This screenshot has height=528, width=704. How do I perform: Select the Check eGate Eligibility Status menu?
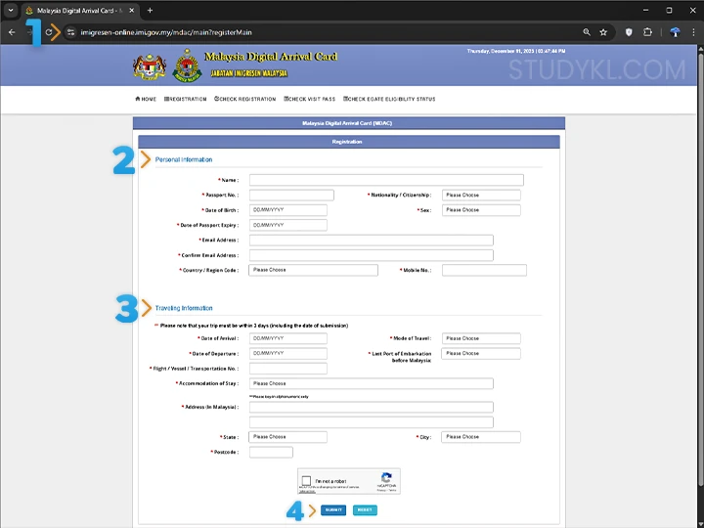pyautogui.click(x=389, y=99)
